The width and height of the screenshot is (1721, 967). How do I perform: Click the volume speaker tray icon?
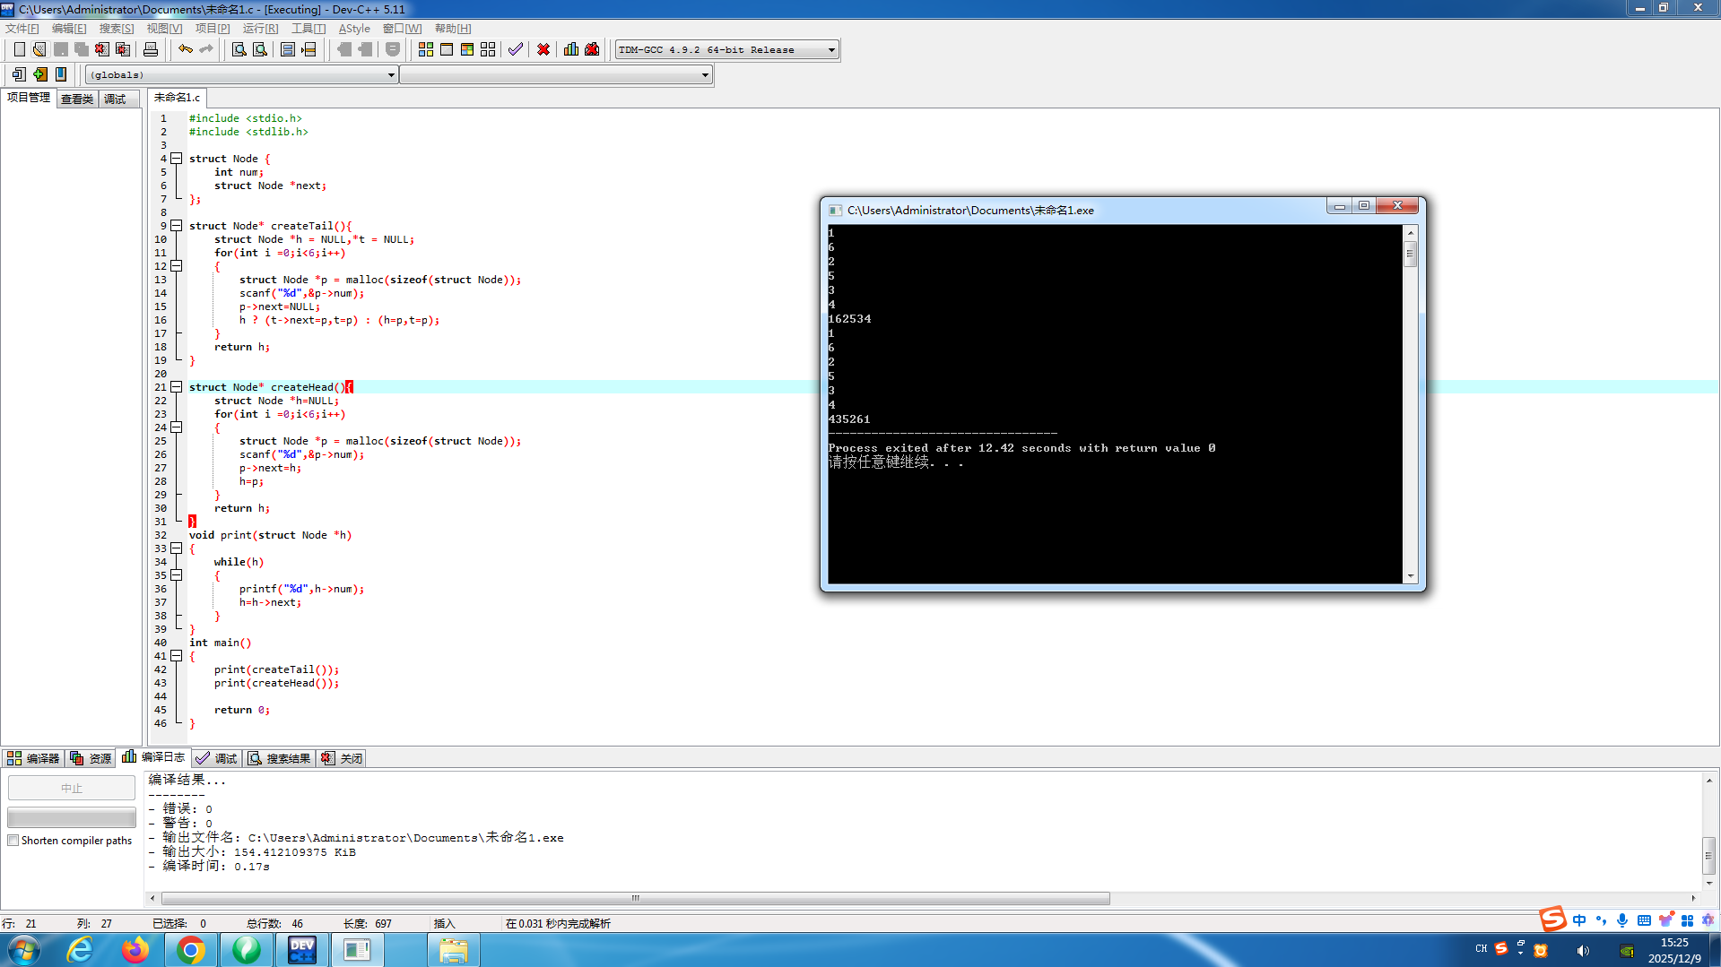coord(1583,951)
